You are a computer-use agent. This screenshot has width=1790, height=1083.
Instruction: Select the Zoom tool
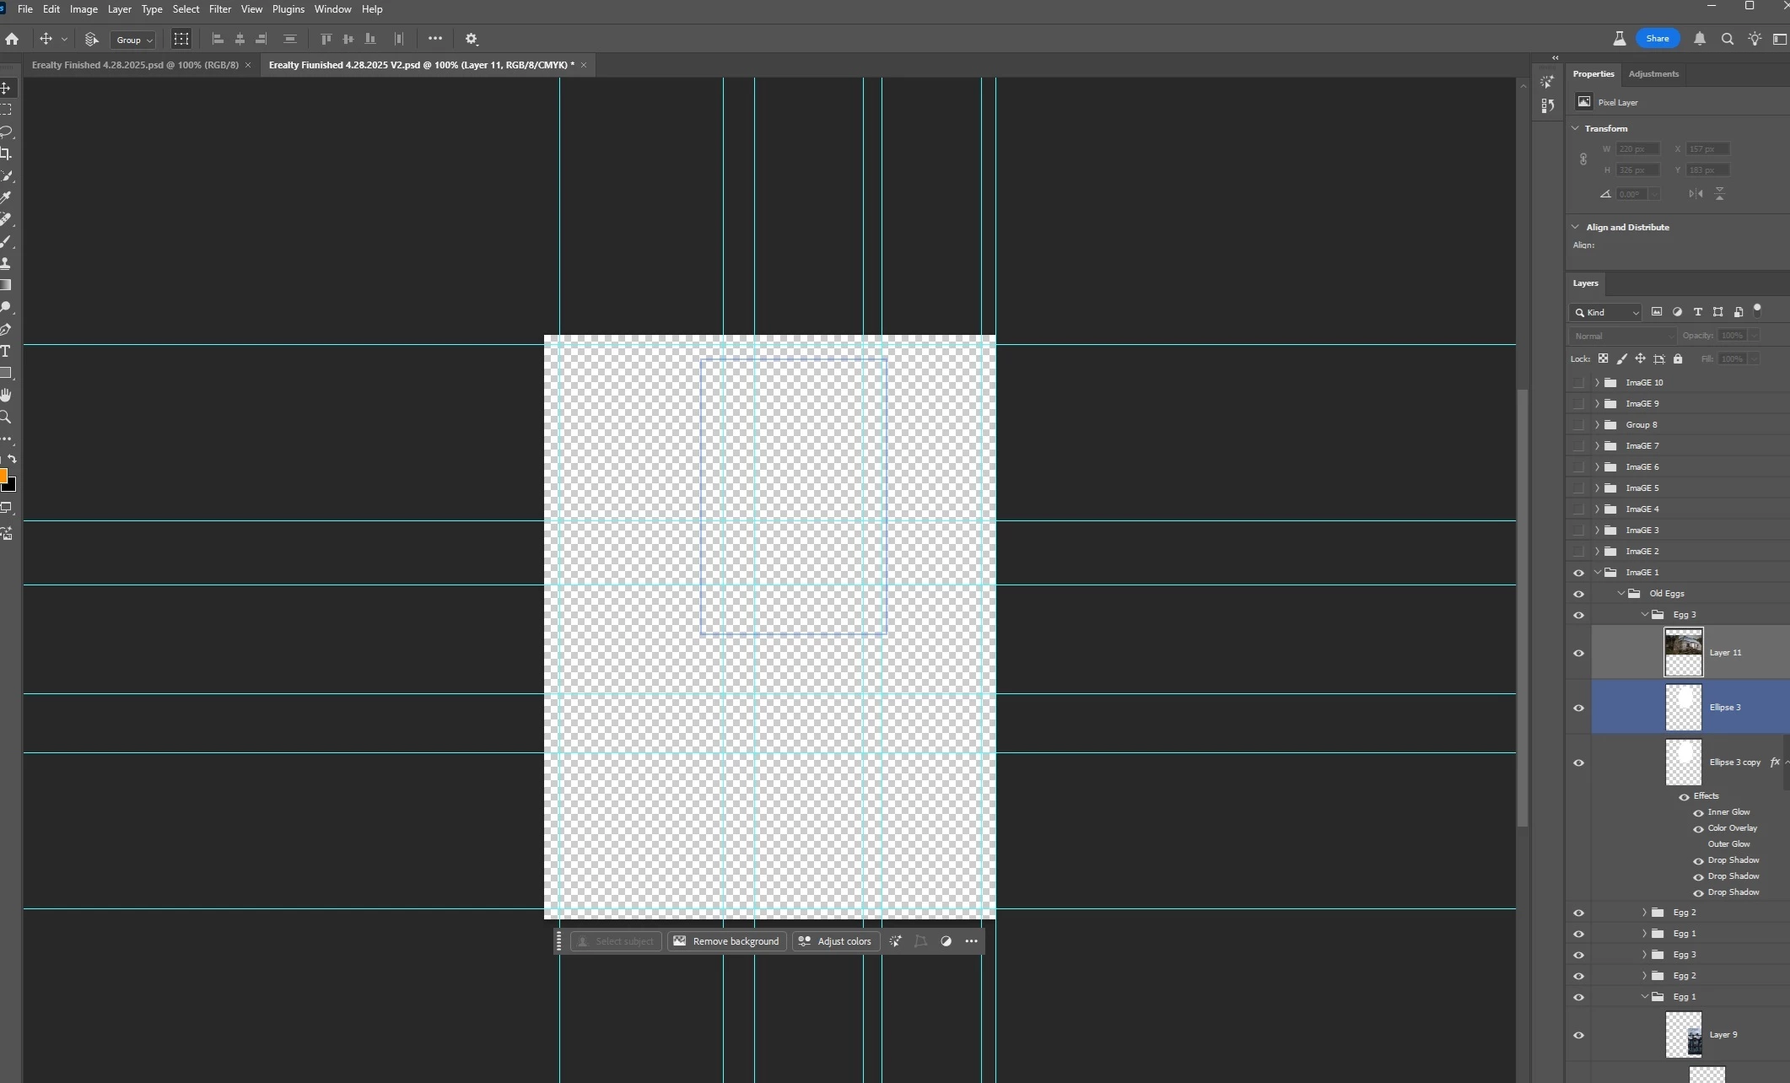[x=6, y=417]
